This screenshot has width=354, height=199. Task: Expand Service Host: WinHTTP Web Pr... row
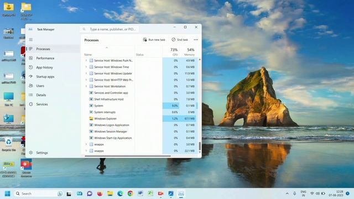tap(86, 80)
